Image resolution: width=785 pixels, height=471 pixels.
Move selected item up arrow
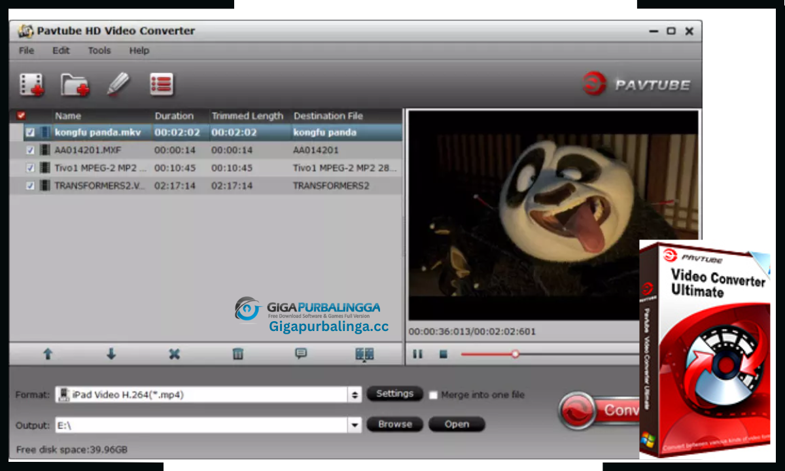coord(48,354)
